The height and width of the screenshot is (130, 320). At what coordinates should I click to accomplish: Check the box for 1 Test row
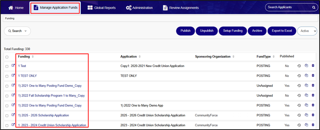[7, 66]
